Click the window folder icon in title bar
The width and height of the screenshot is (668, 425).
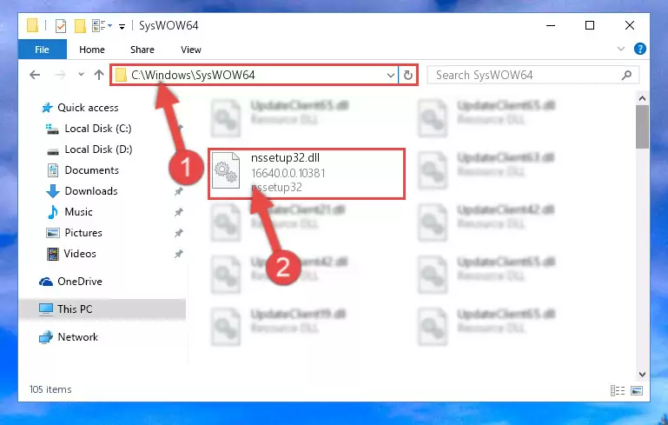[x=32, y=25]
